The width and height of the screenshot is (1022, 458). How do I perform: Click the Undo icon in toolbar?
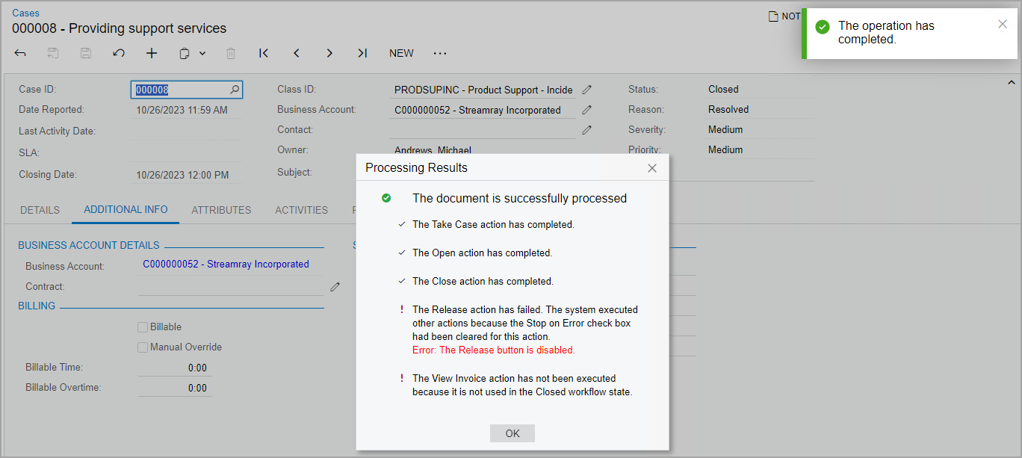click(x=119, y=53)
